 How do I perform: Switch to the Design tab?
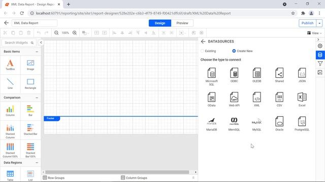(x=160, y=23)
